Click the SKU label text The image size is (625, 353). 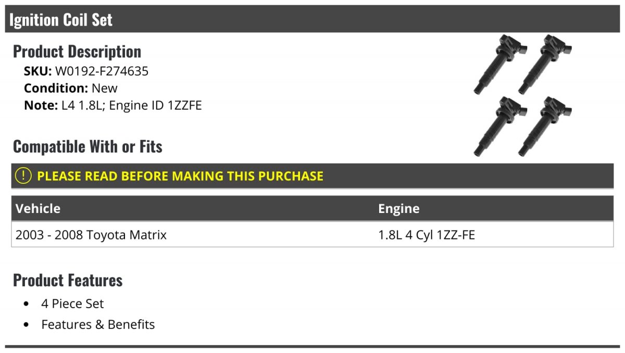38,71
